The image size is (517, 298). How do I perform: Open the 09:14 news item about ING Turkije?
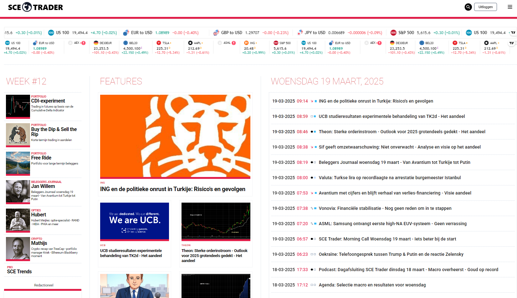tap(376, 101)
